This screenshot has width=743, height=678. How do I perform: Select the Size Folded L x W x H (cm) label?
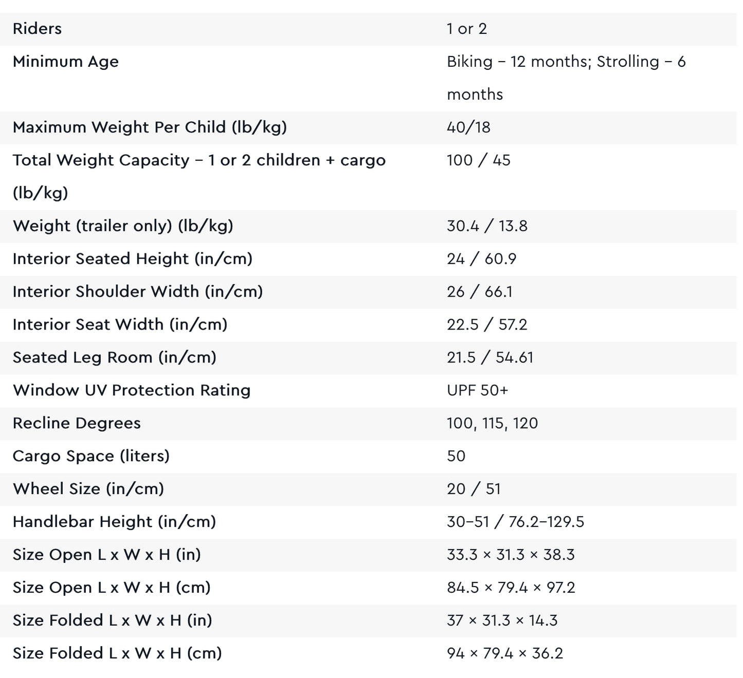click(117, 653)
